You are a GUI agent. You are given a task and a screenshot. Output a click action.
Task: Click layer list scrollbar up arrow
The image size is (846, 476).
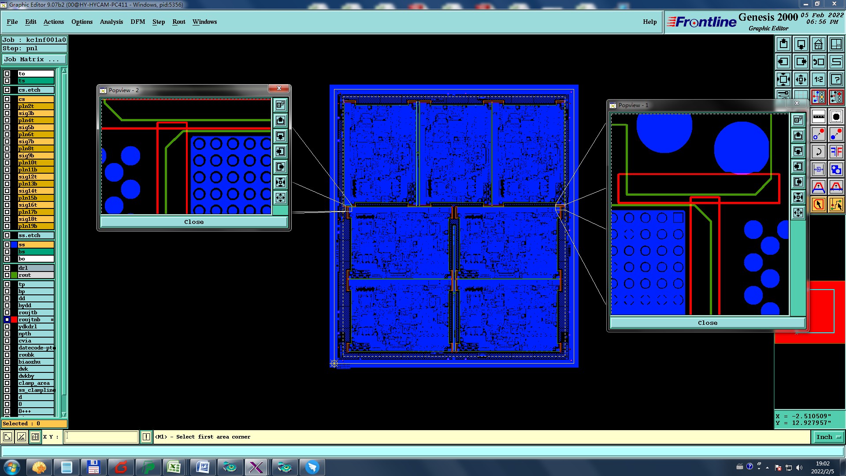point(64,71)
